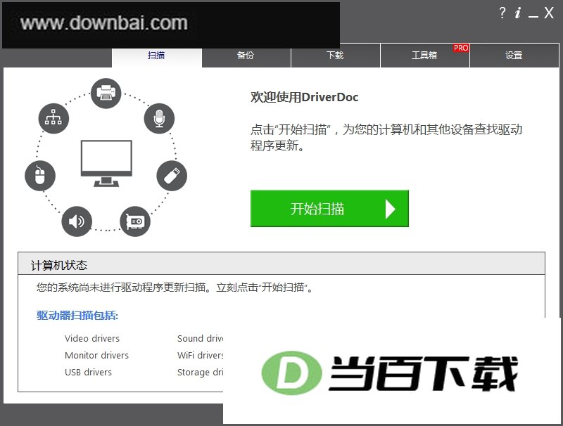
Task: Click the 驱动器扫描包括 blue heading
Action: tap(77, 315)
